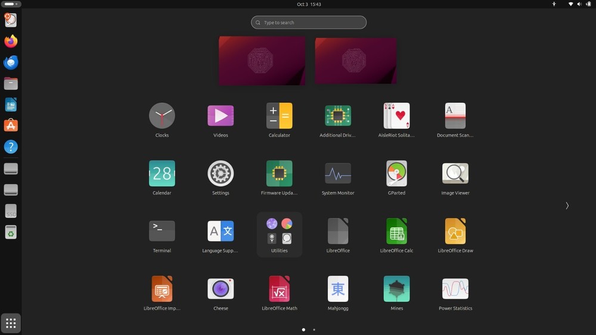
Task: Open GParted from the dock top
Action: tap(11, 20)
